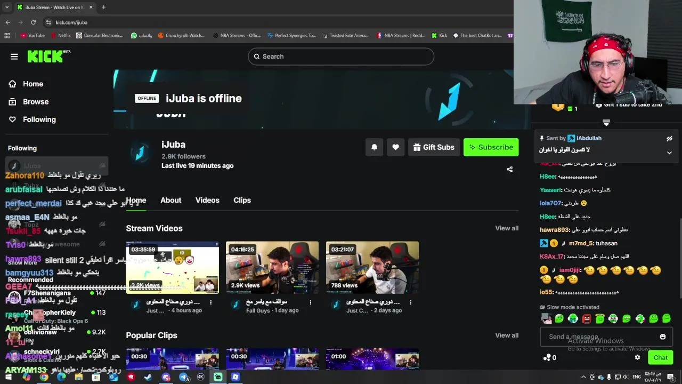Open the YouTube bookmark

[x=33, y=36]
